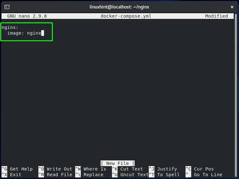This screenshot has width=239, height=179.
Task: Click the GNU nano 2.9.8 version text
Action: (x=27, y=16)
